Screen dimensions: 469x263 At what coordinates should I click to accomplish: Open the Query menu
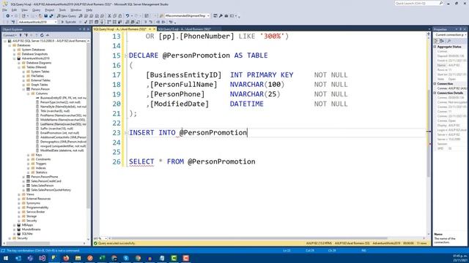tap(36, 9)
